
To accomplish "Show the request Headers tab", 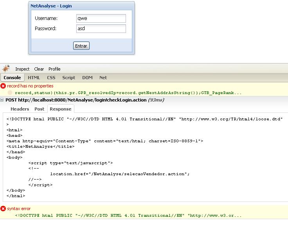I will coord(20,109).
